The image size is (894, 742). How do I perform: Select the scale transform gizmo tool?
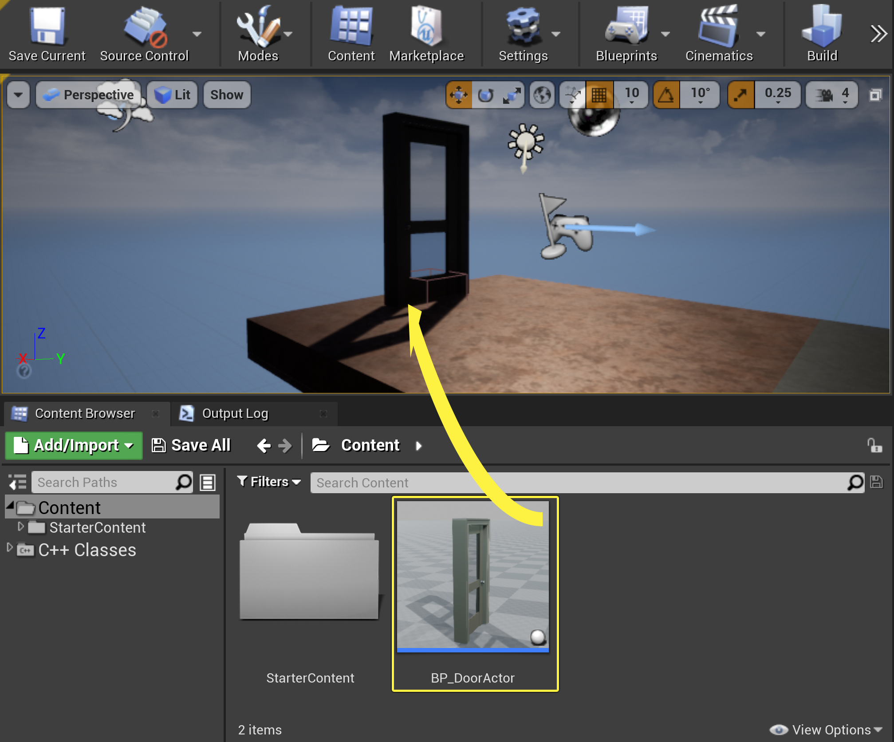[x=511, y=94]
